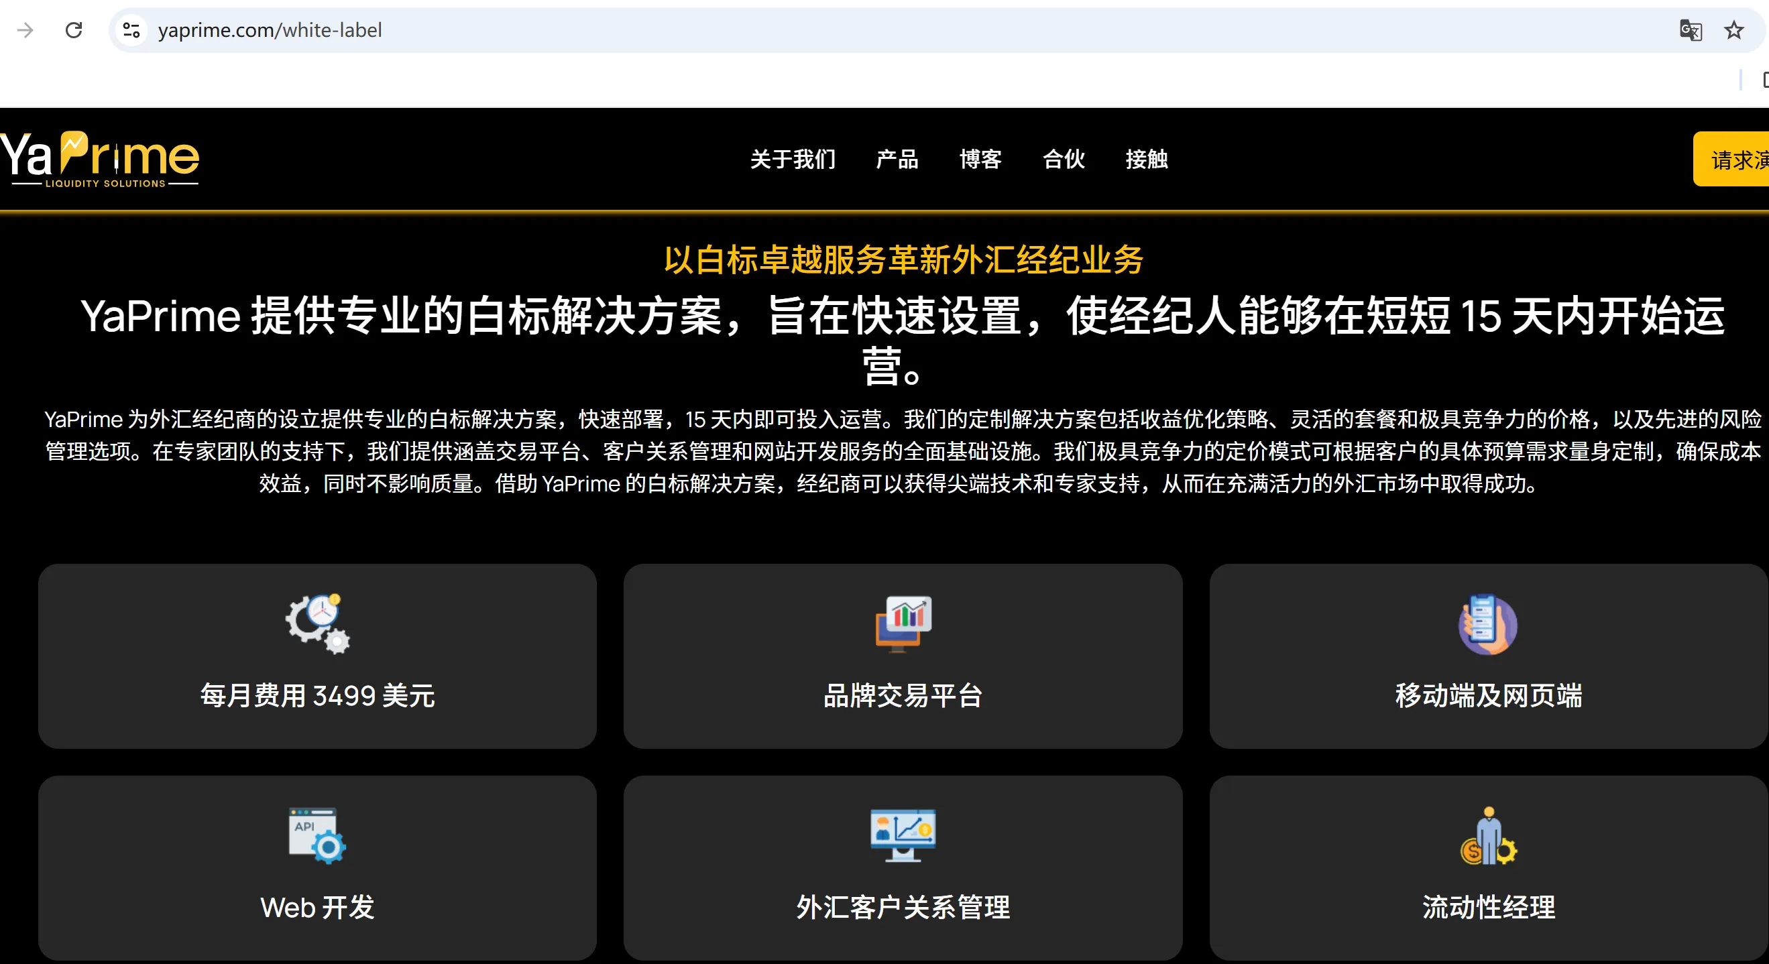
Task: Select the 流动性经理 card label
Action: pyautogui.click(x=1488, y=907)
